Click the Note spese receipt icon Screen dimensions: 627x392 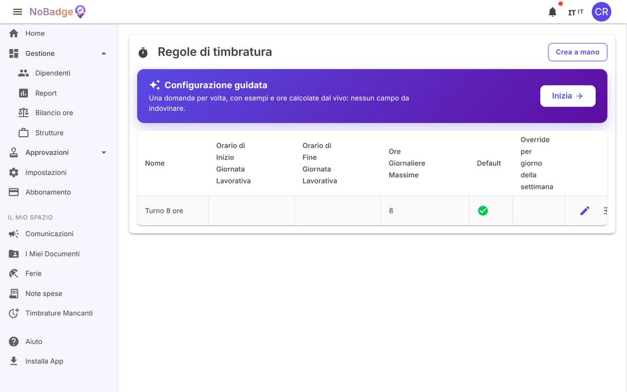14,293
